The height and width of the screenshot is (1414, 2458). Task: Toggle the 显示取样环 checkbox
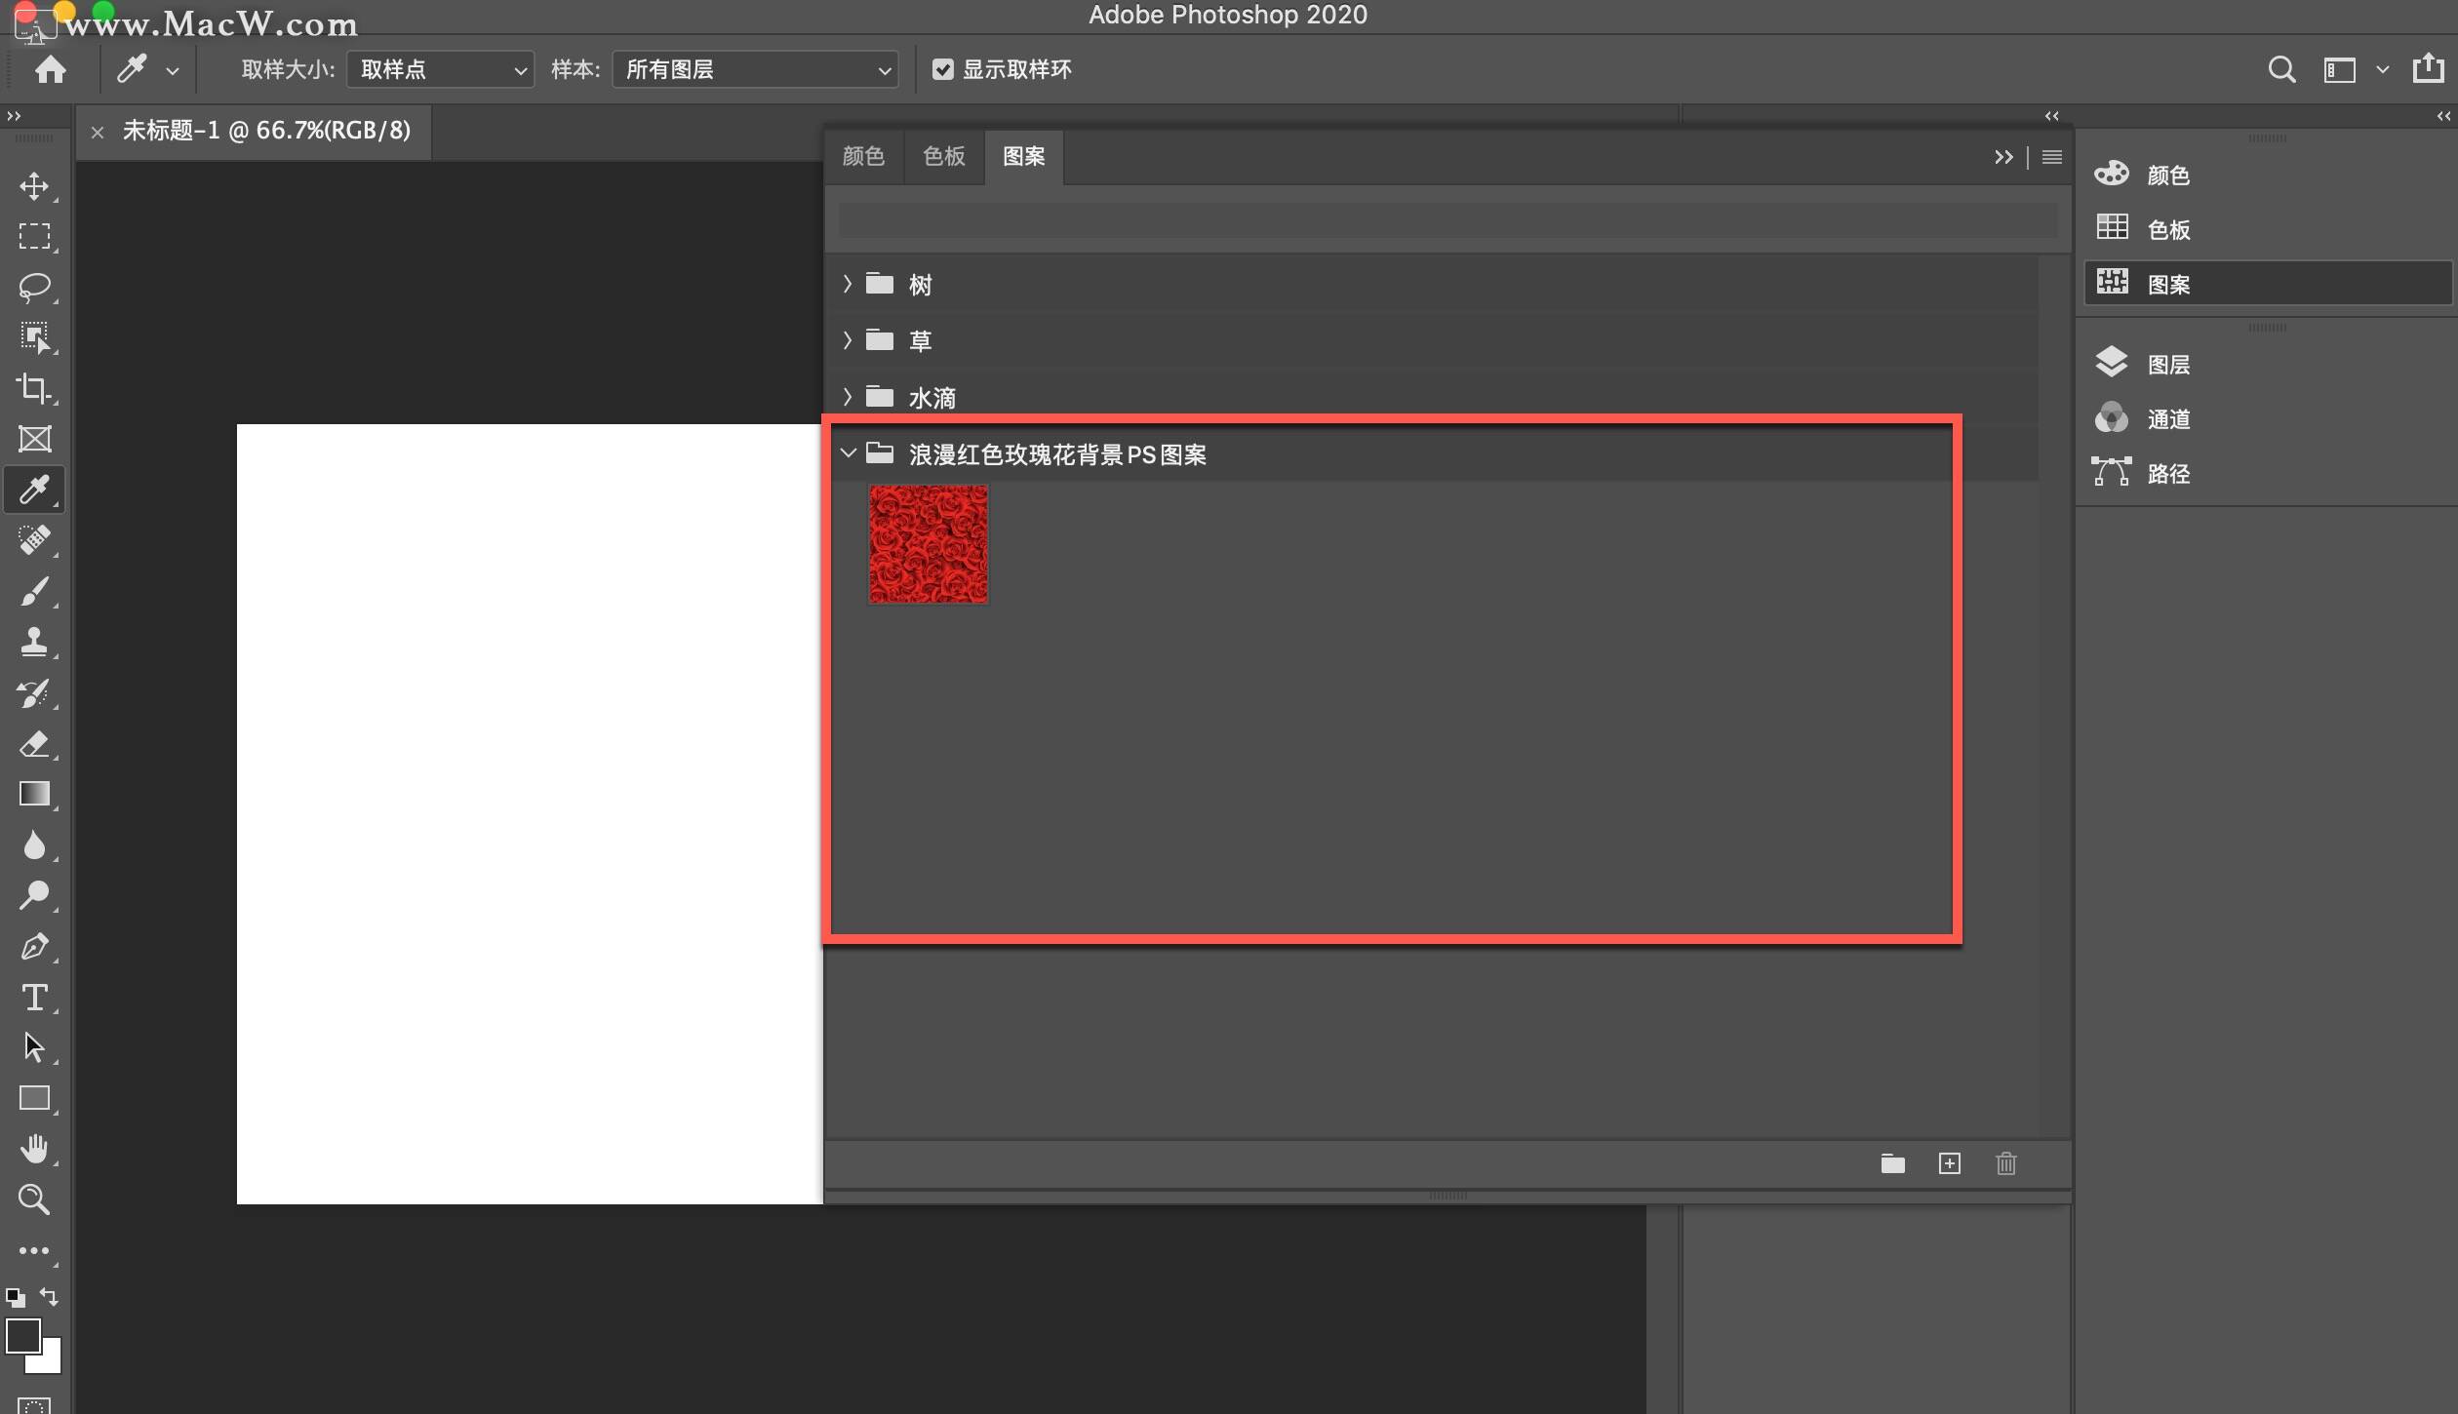tap(942, 69)
